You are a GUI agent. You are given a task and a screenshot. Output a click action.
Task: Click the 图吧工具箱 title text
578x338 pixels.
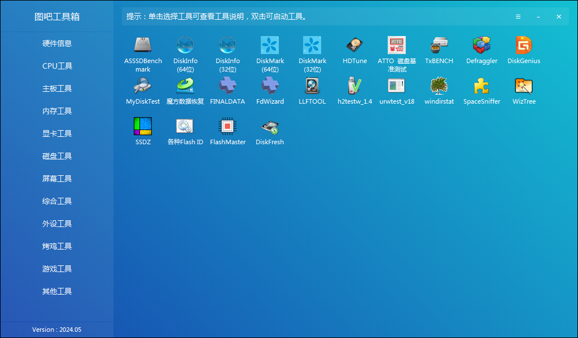click(57, 17)
